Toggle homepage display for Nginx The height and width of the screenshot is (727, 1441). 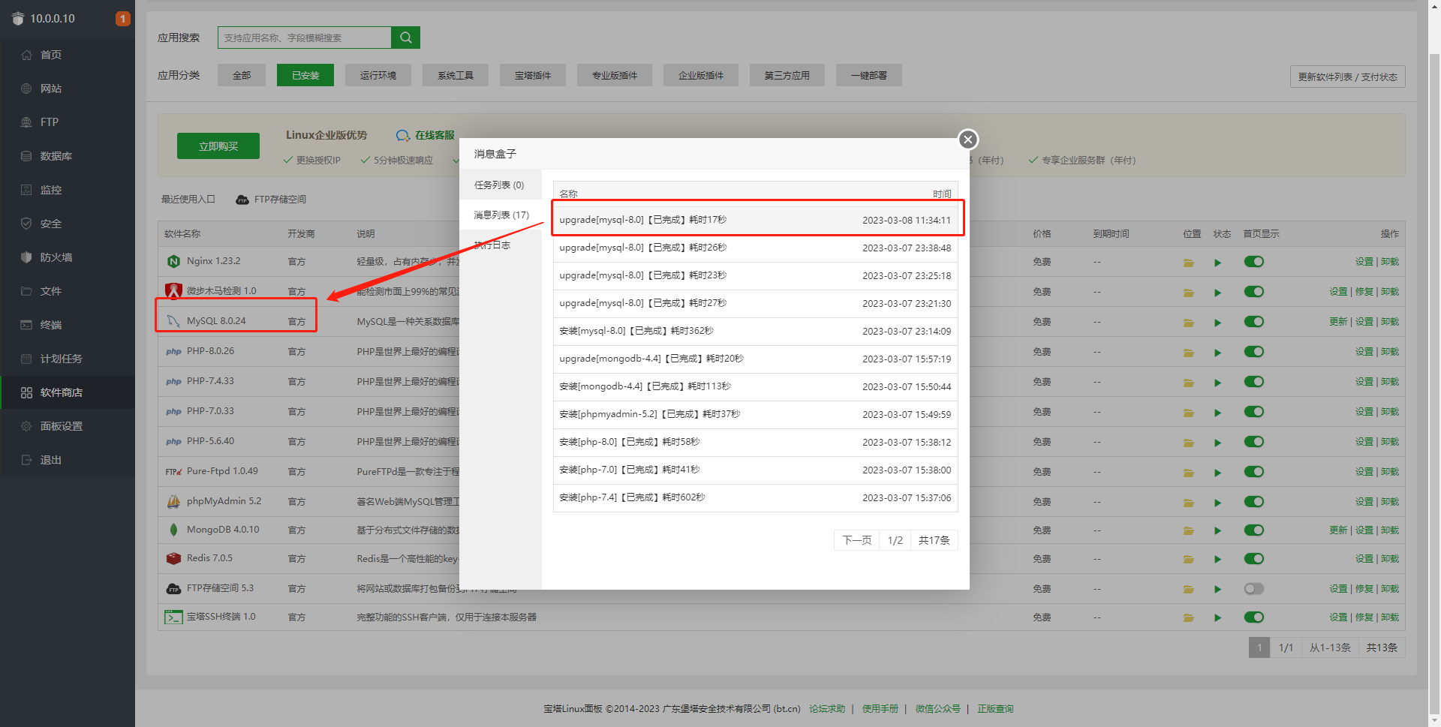pyautogui.click(x=1254, y=262)
